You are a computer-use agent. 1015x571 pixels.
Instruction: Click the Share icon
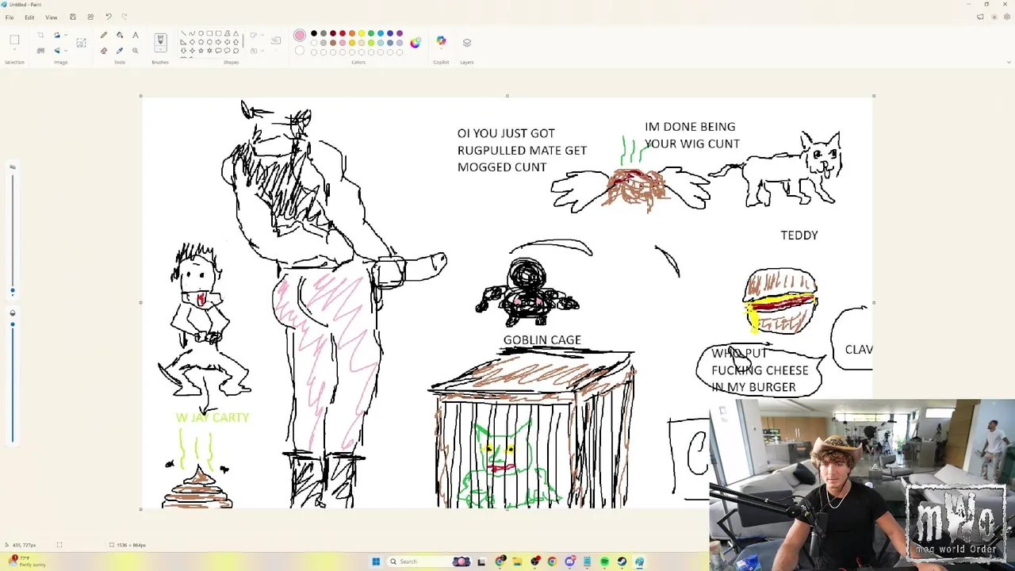point(90,17)
